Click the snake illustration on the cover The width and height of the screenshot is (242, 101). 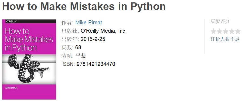pyautogui.click(x=29, y=69)
